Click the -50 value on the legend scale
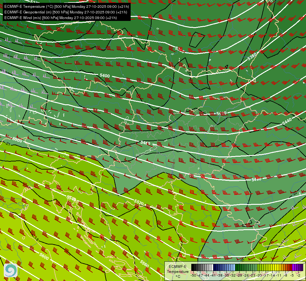This screenshot has height=281, width=306. (x=193, y=275)
